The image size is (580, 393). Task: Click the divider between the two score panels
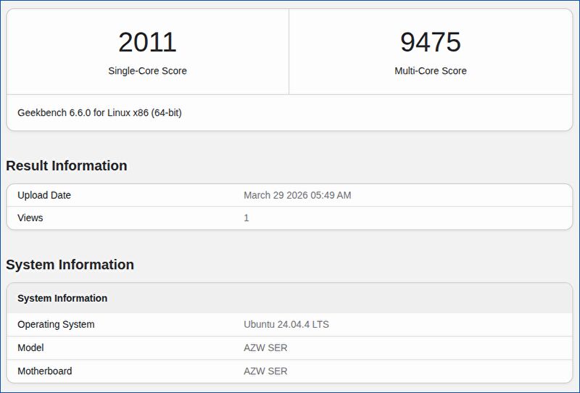click(289, 51)
